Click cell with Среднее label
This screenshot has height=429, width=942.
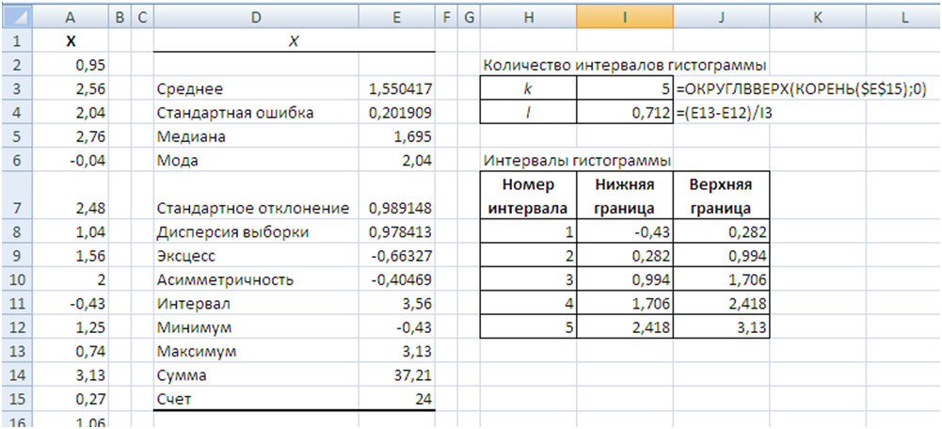pyautogui.click(x=257, y=89)
